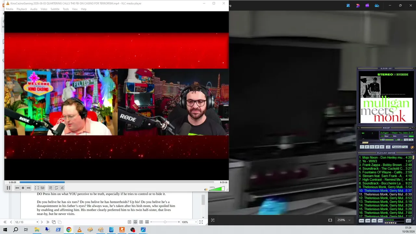Open VLC Tools menu

[x=66, y=9]
